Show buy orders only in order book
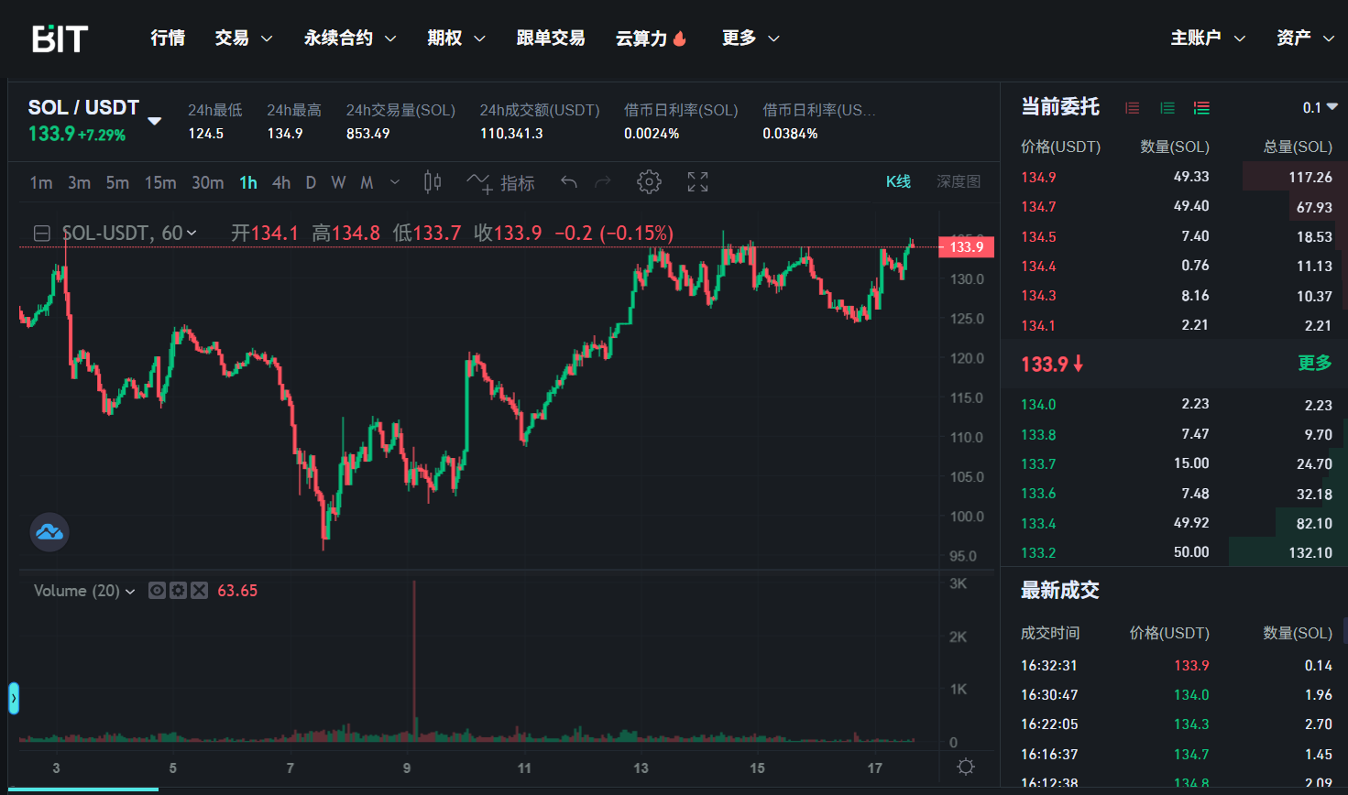Image resolution: width=1348 pixels, height=795 pixels. pos(1167,108)
